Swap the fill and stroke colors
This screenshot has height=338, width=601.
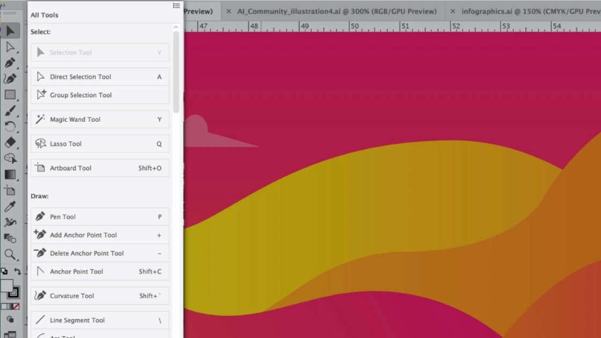point(17,271)
